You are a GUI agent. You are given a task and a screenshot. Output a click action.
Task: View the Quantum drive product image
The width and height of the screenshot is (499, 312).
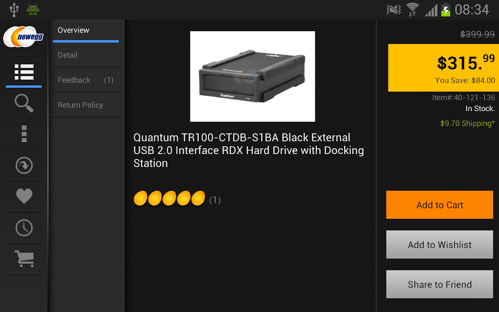(x=252, y=77)
